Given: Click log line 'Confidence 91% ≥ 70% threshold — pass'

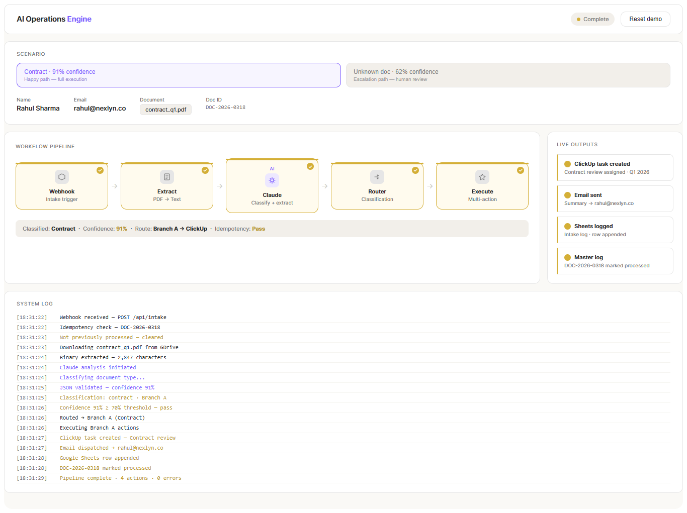Looking at the screenshot, I should click(116, 408).
